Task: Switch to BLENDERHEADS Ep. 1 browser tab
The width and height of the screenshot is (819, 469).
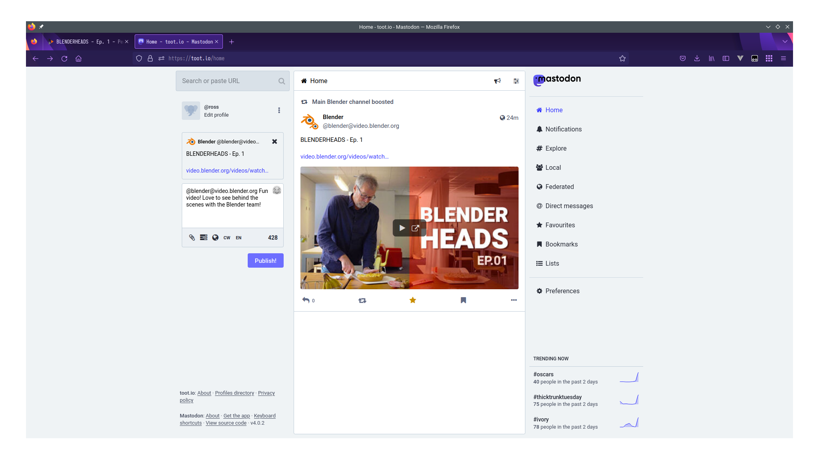Action: pyautogui.click(x=88, y=42)
